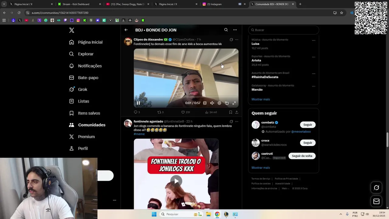Show more accounts under Quem seguir
389x219 pixels.
pyautogui.click(x=260, y=168)
